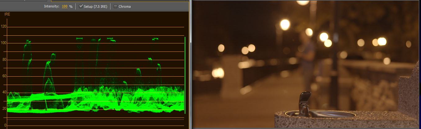Click the Intensity value 100
The height and width of the screenshot is (129, 421).
point(64,7)
